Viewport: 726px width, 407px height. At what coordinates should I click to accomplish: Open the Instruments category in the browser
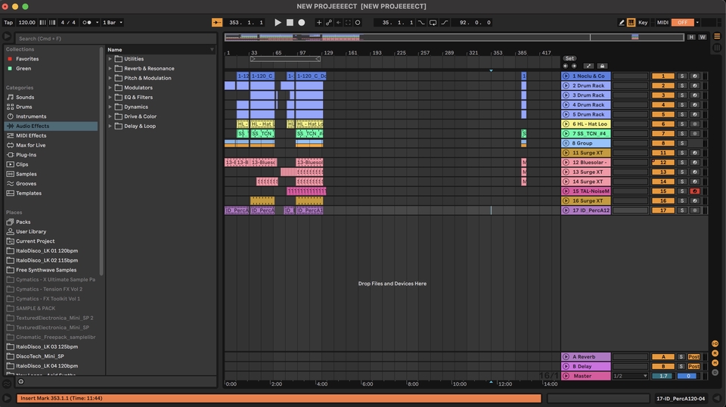click(x=31, y=117)
